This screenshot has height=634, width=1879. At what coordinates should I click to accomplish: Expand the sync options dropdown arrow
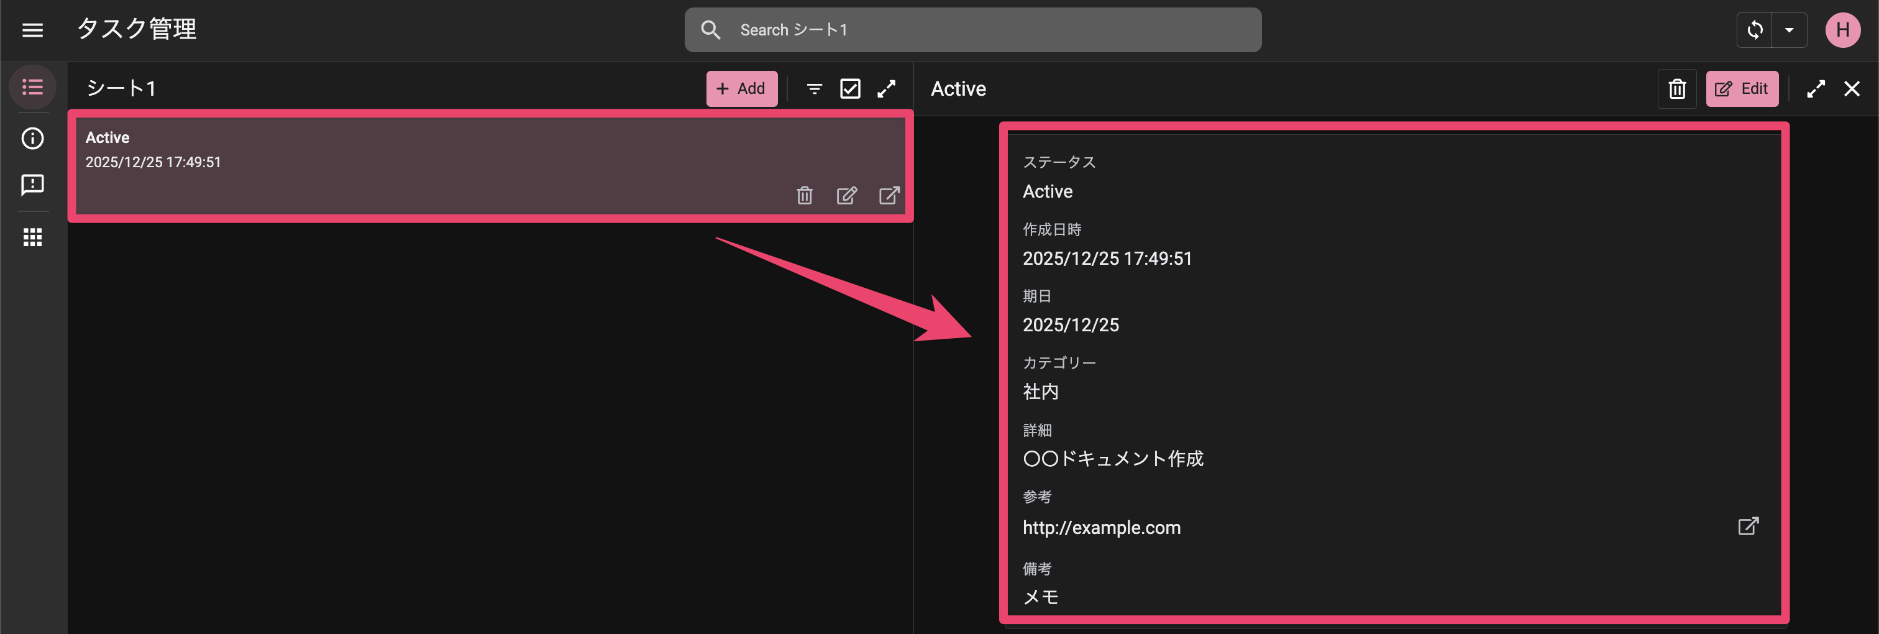[x=1788, y=30]
